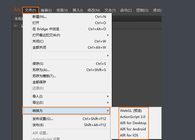This screenshot has height=140, width=195.
Task: Open the 插入(I) menu
Action: [78, 10]
